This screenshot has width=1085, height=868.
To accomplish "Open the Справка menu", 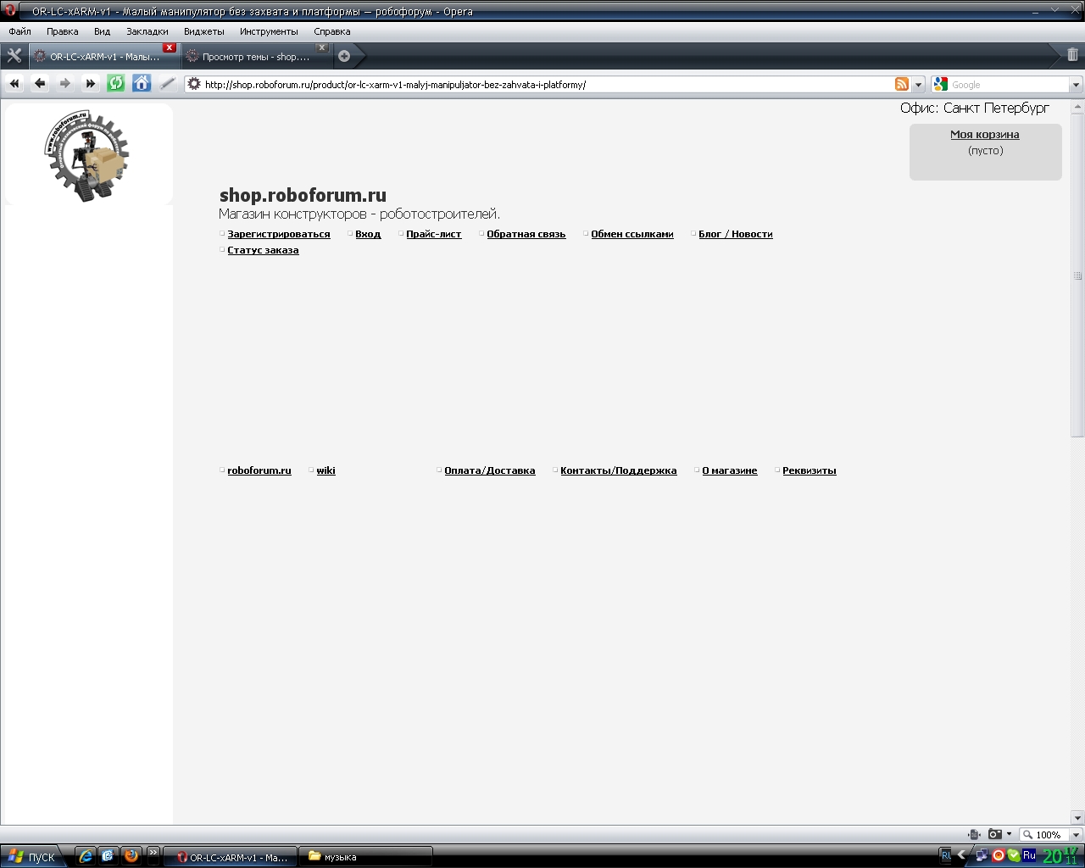I will (x=332, y=31).
